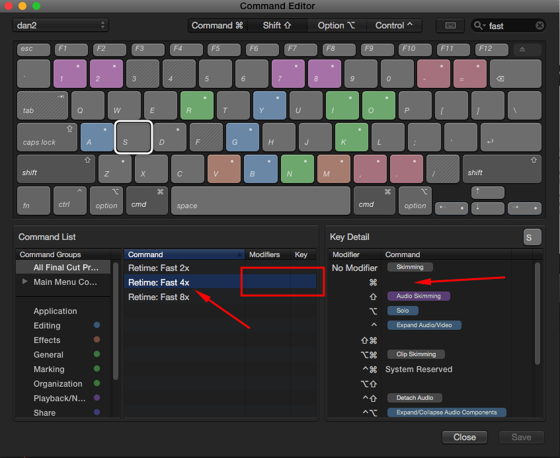Select the delete/backspace key on keyboard
Viewport: 560px width, 458px height.
pos(516,74)
